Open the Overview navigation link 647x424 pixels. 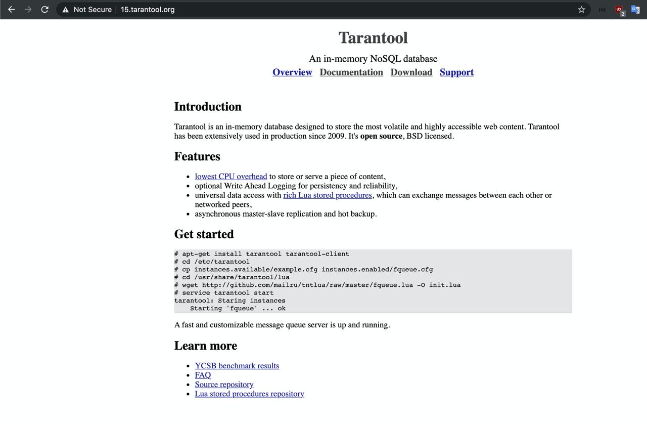[x=292, y=72]
